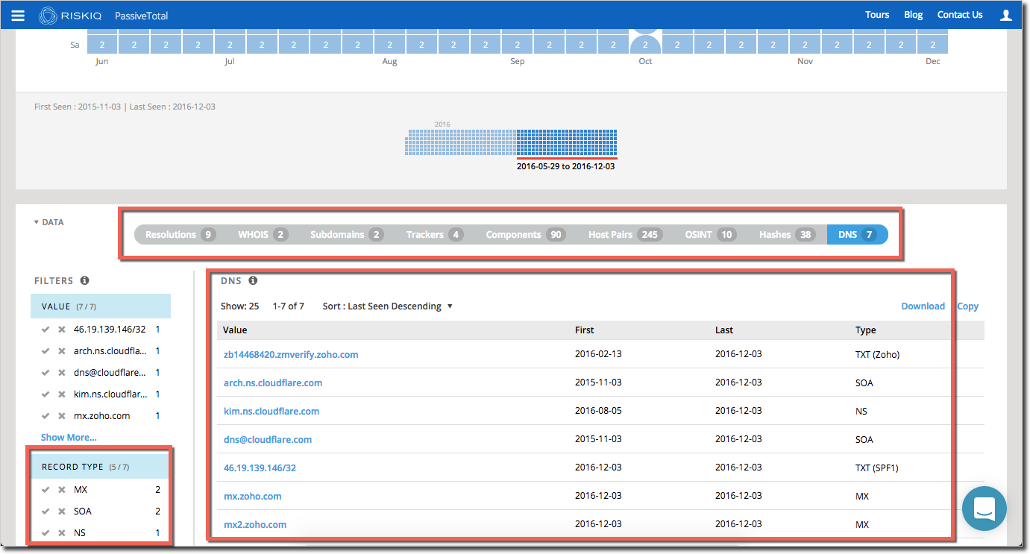The height and width of the screenshot is (554, 1030).
Task: Sort by the Last column header
Action: tap(724, 330)
